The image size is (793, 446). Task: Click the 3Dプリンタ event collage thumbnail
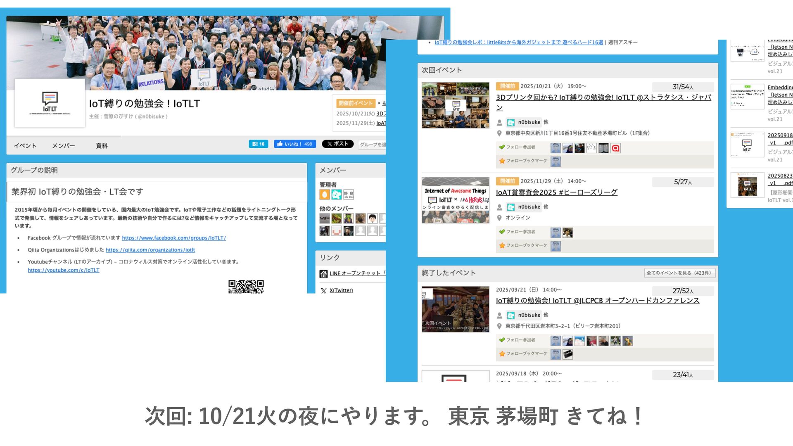tap(455, 105)
